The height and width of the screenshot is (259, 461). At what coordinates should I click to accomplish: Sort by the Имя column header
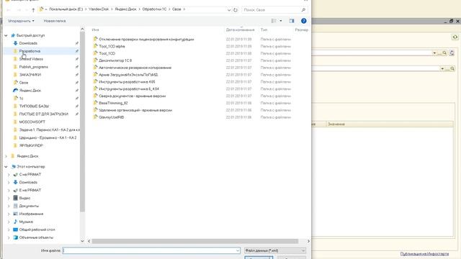tap(95, 30)
